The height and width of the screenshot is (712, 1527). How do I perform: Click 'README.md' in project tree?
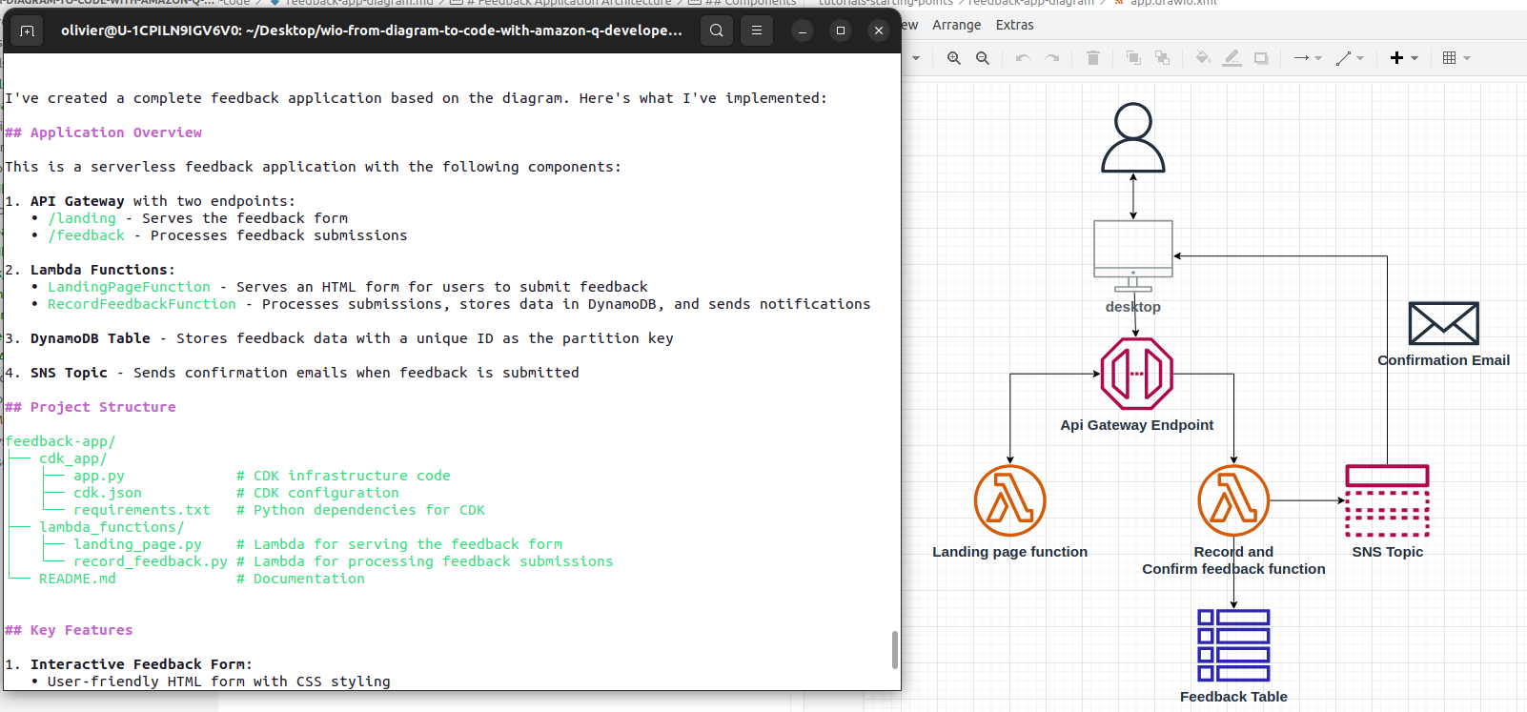[77, 579]
